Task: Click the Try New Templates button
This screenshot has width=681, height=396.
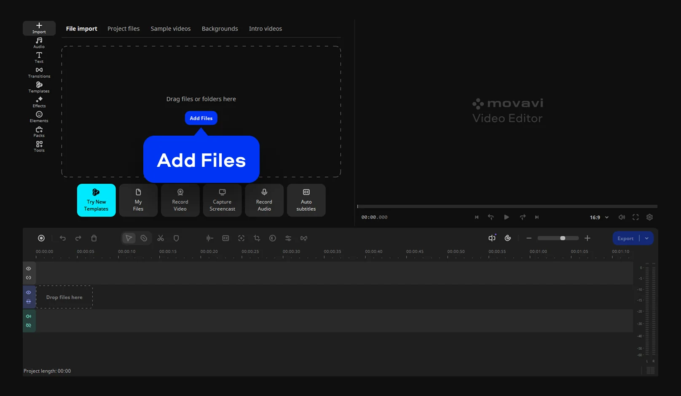Action: click(x=96, y=200)
